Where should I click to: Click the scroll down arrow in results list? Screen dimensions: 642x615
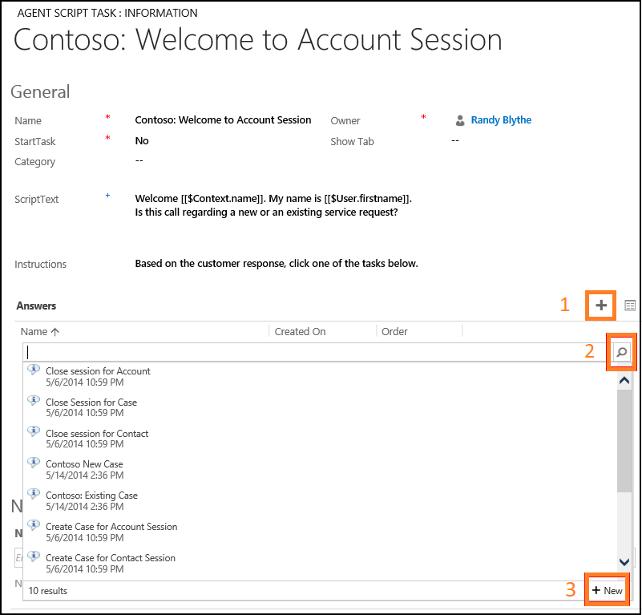click(x=624, y=562)
